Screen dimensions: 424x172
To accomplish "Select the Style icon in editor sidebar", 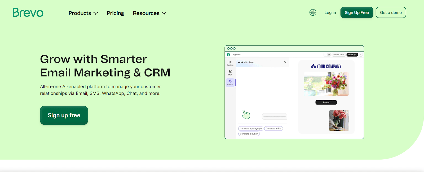I will 230,73.
